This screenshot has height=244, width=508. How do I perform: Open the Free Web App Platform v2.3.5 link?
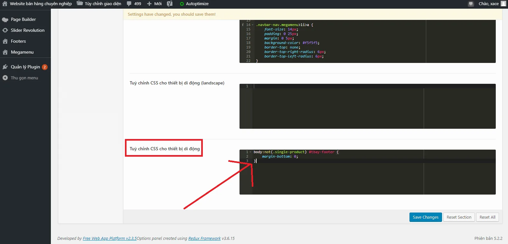(x=110, y=238)
